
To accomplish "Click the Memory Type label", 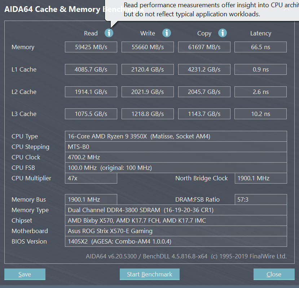I will click(x=30, y=210).
